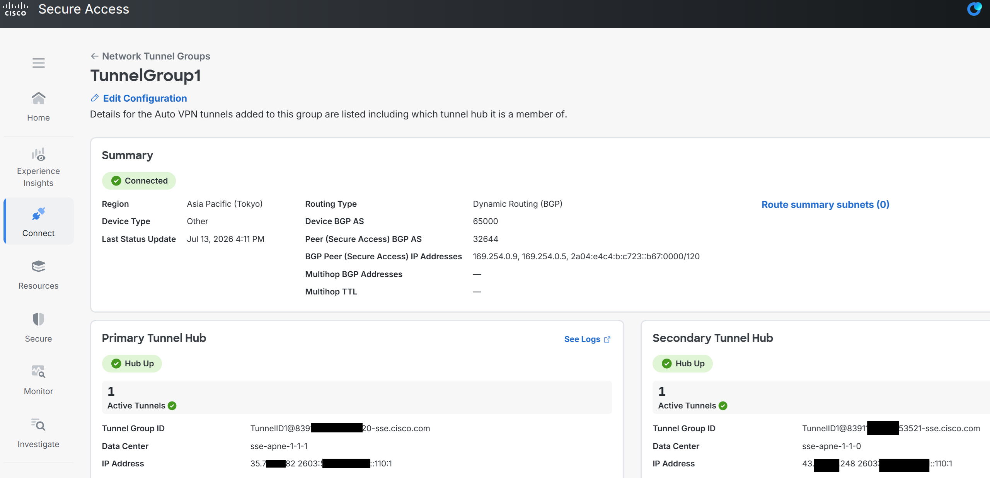This screenshot has height=478, width=990.
Task: Click the Cisco logo
Action: 15,9
